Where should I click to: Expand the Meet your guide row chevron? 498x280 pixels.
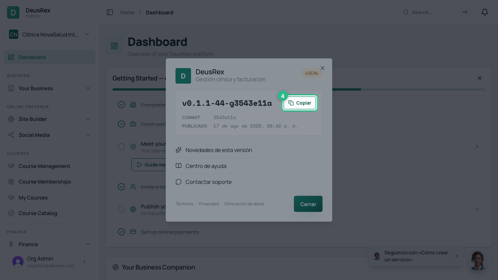coord(477,147)
